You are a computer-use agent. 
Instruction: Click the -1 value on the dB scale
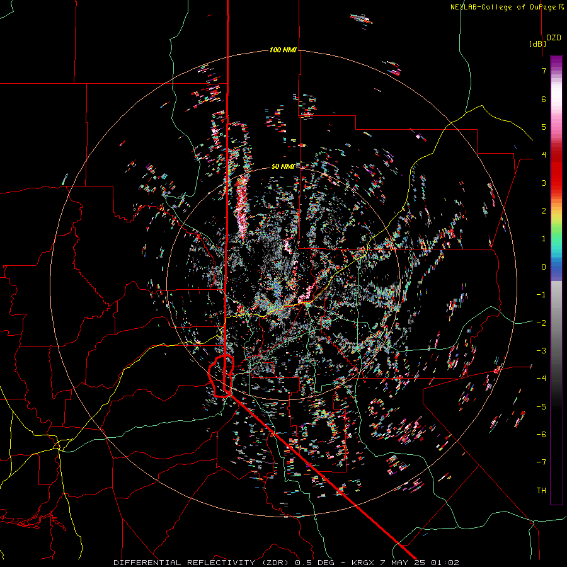(x=541, y=295)
